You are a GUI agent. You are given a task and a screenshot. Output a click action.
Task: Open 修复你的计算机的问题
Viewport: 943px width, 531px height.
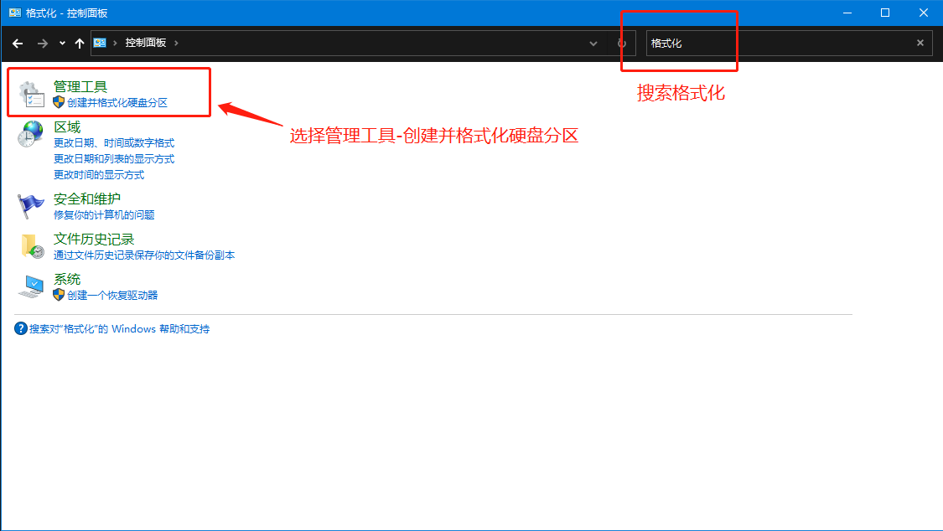[x=105, y=214]
